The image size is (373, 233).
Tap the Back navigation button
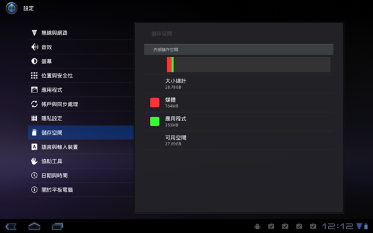click(x=11, y=226)
